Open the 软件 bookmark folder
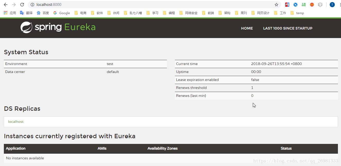Image resolution: width=341 pixels, height=166 pixels. pos(97,13)
